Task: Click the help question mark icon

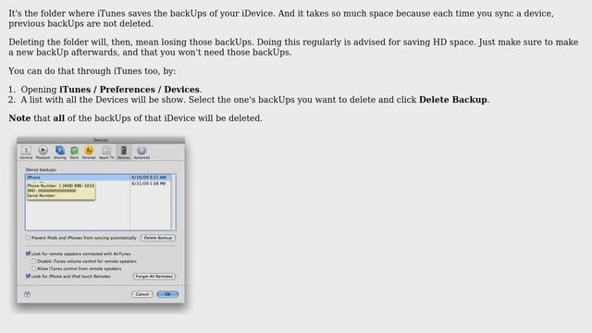Action: (x=27, y=294)
